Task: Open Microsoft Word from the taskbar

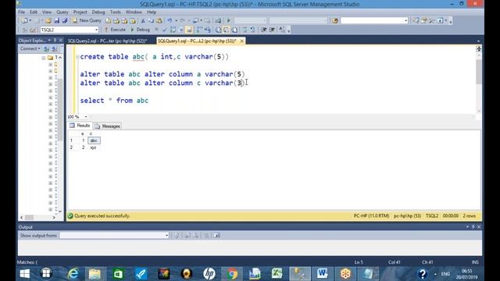Action: (322, 274)
